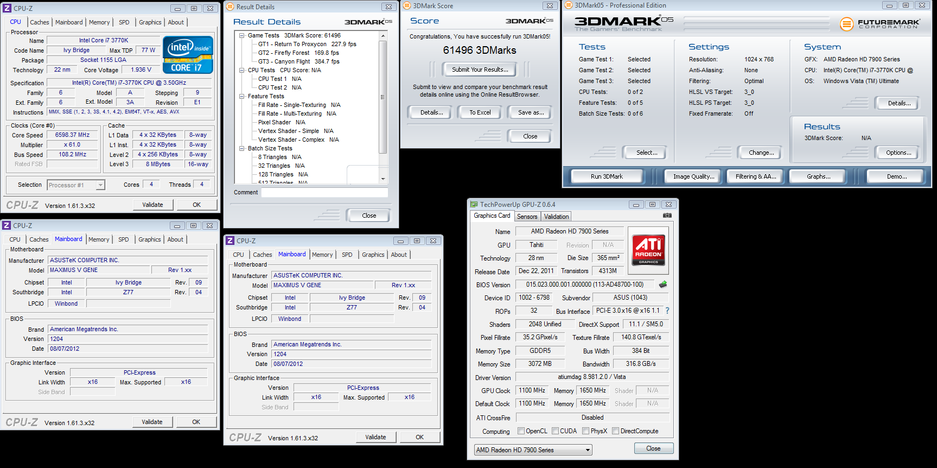Screen dimensions: 937x468
Task: Open the Graphics tab in the CPU-Z window with CPU tab active
Action: click(x=150, y=22)
